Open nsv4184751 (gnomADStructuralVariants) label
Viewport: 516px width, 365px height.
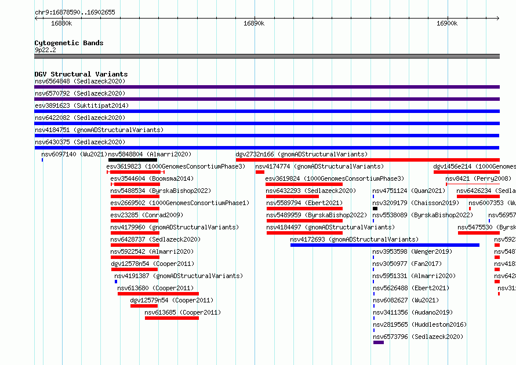coord(99,130)
